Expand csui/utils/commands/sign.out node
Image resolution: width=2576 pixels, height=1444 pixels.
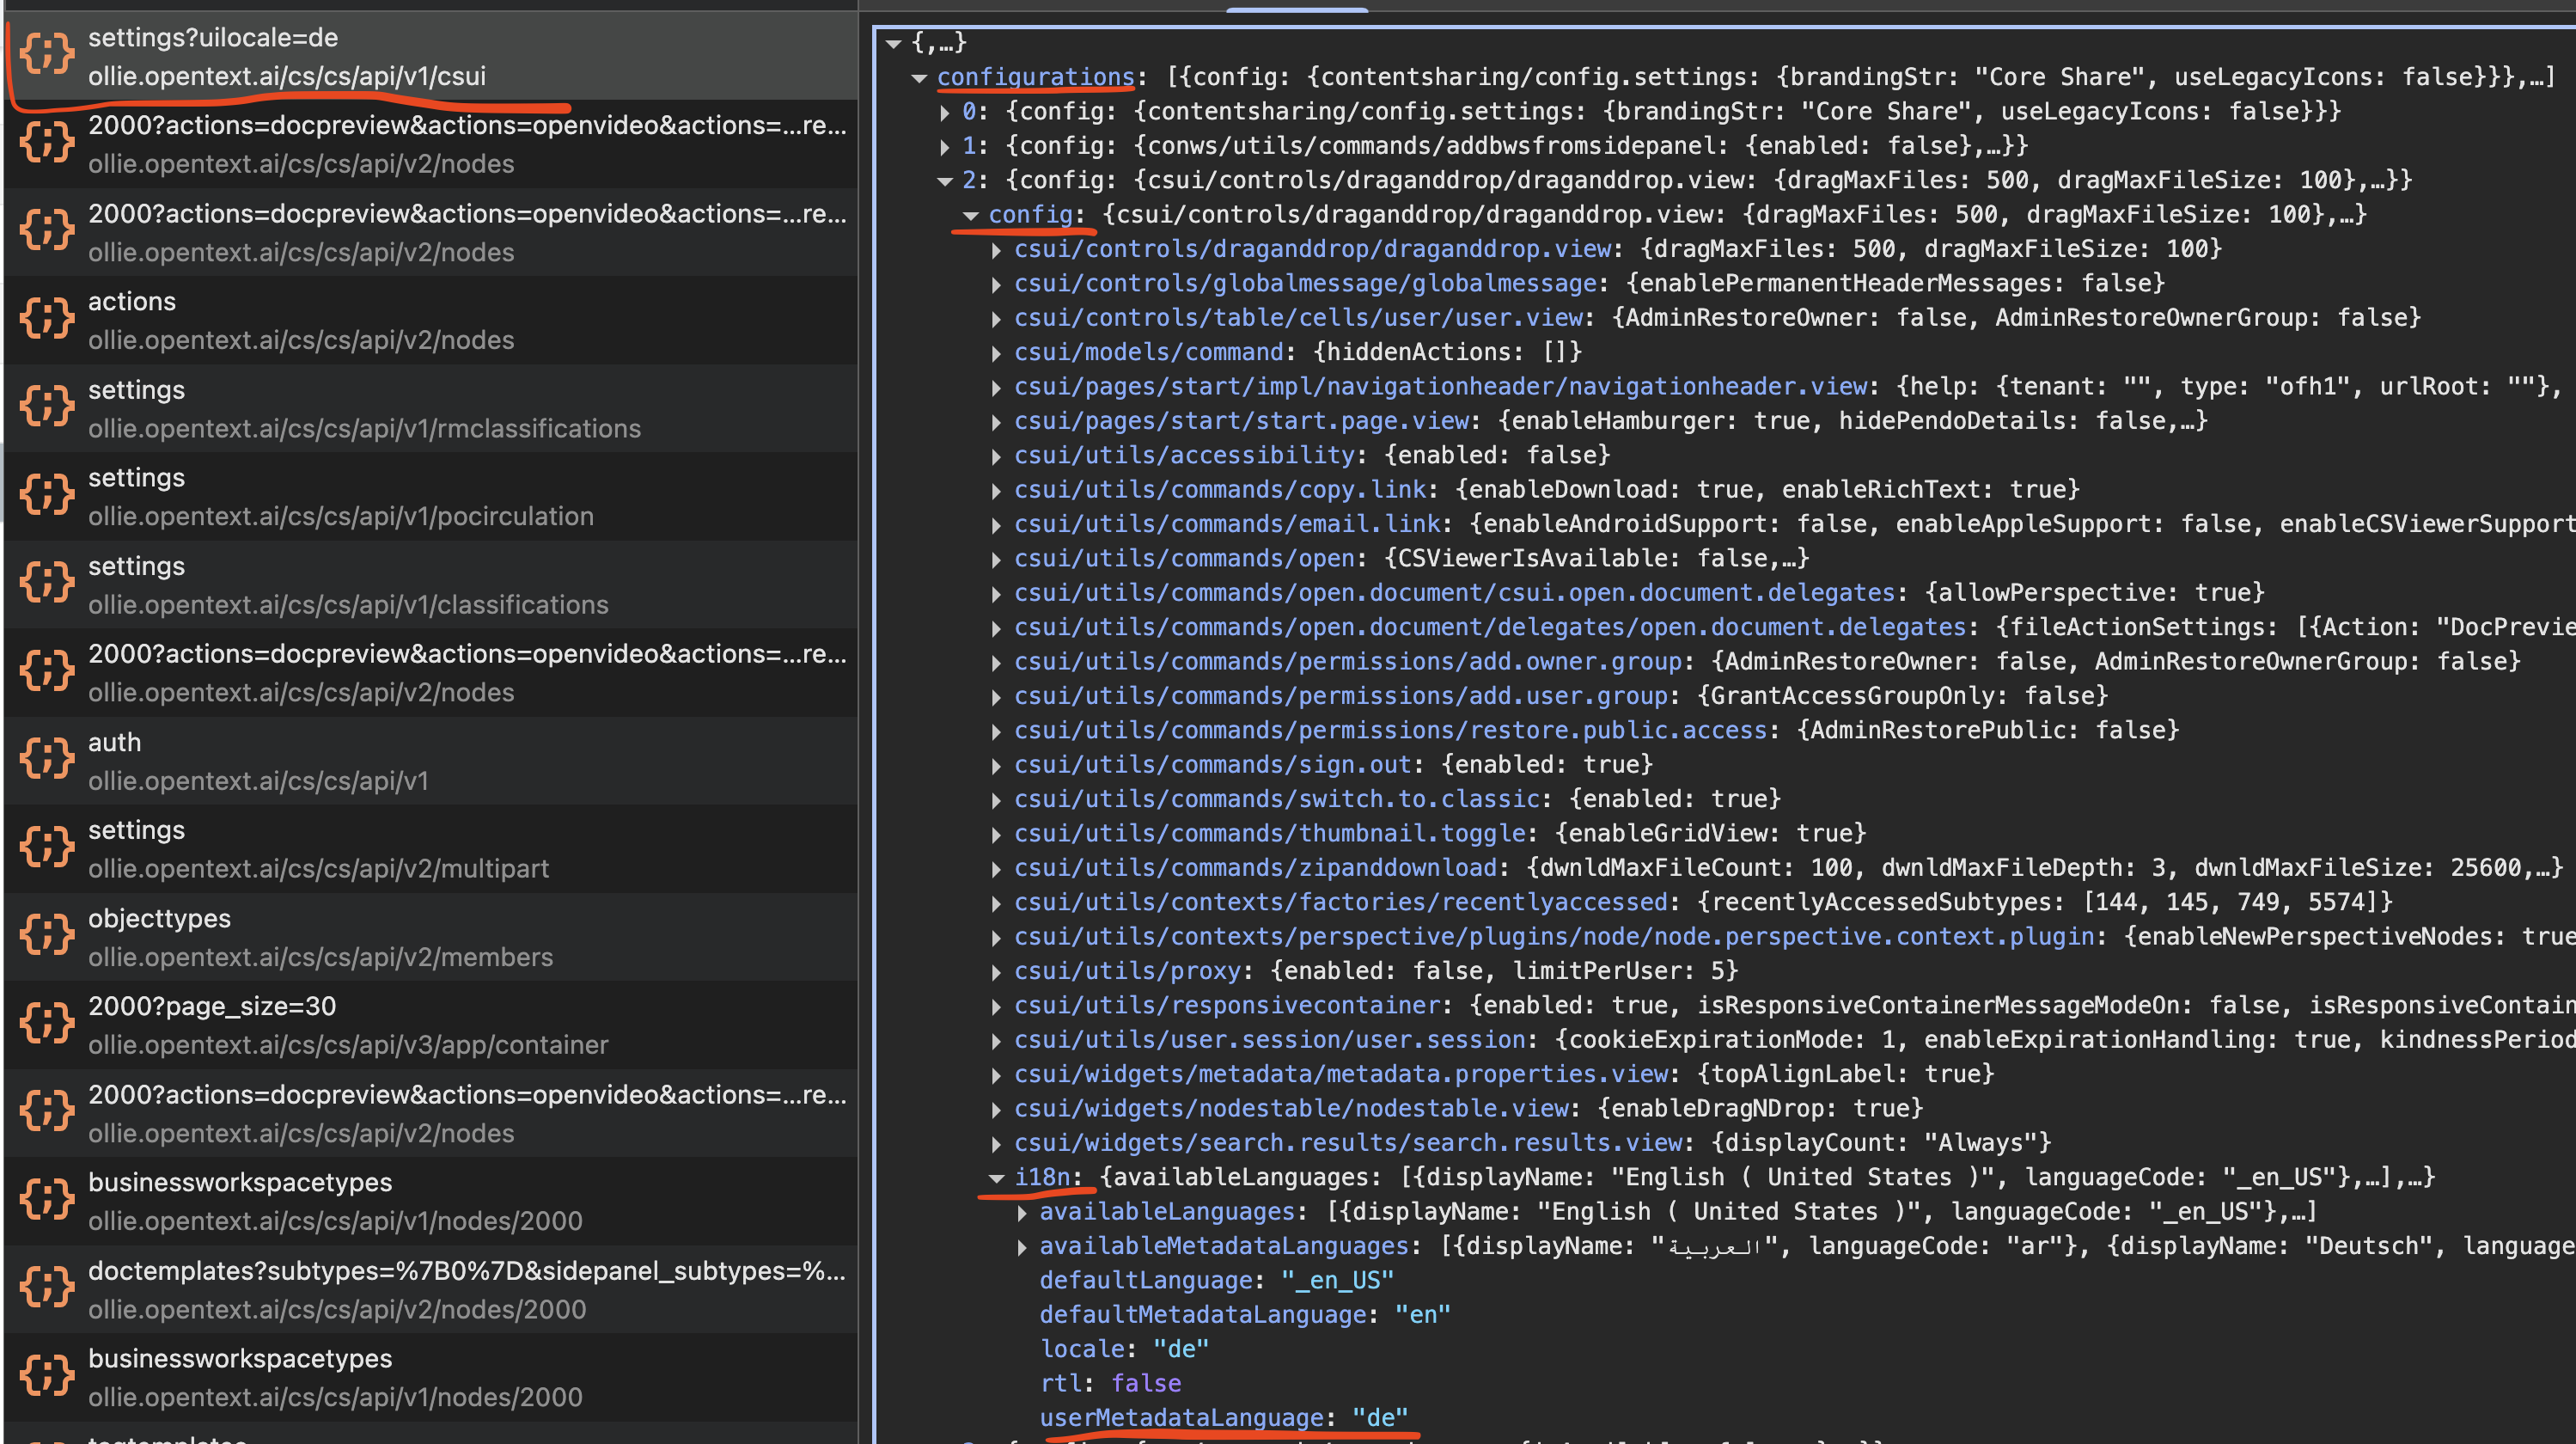(x=997, y=766)
